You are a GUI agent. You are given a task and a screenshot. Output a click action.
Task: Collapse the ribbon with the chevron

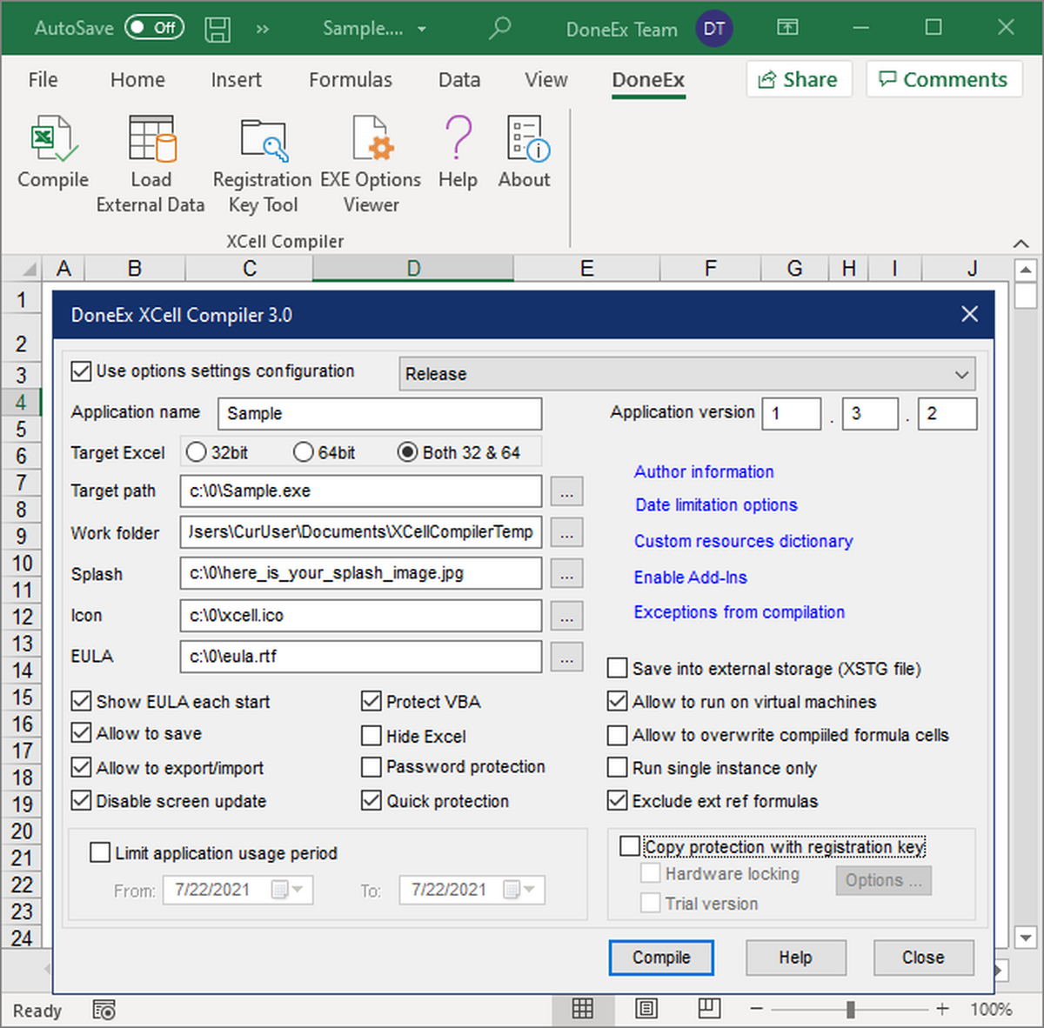1021,244
